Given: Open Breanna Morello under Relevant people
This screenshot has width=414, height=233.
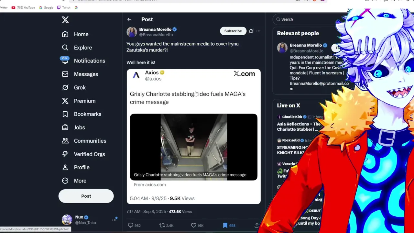Looking at the screenshot, I should pos(306,45).
